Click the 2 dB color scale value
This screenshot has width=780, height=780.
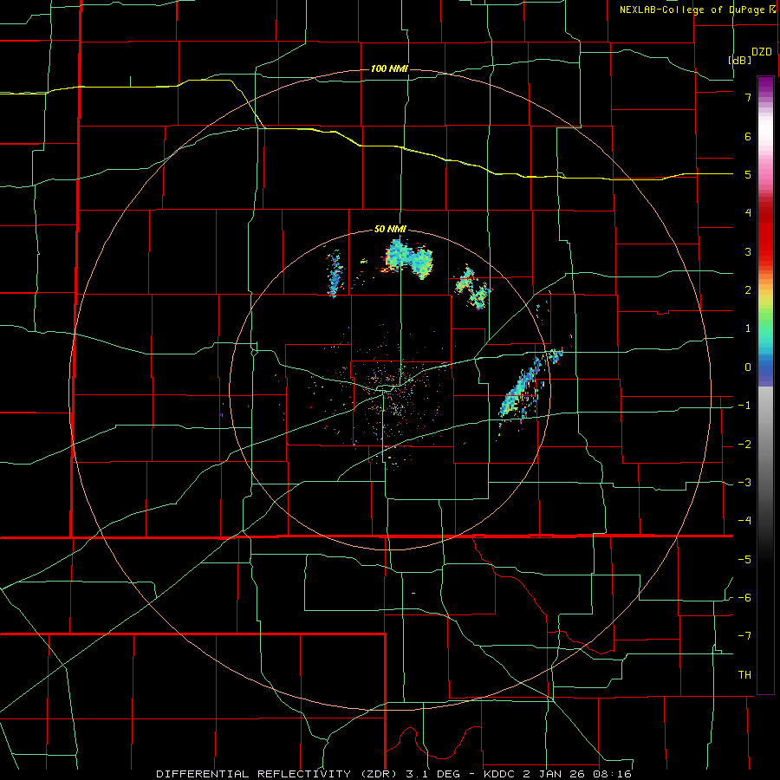click(x=748, y=290)
